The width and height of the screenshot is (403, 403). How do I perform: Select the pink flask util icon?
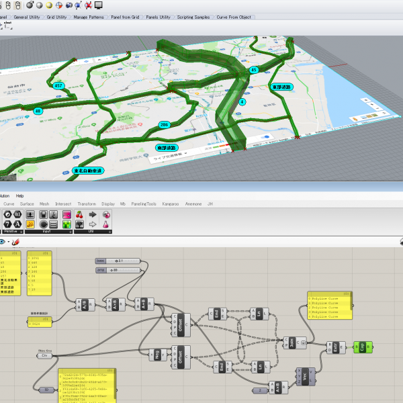105,224
